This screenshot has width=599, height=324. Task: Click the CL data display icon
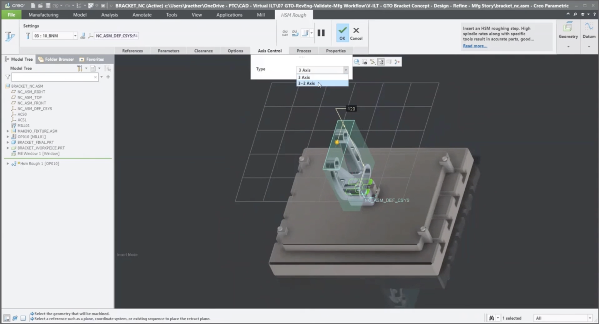tap(285, 33)
